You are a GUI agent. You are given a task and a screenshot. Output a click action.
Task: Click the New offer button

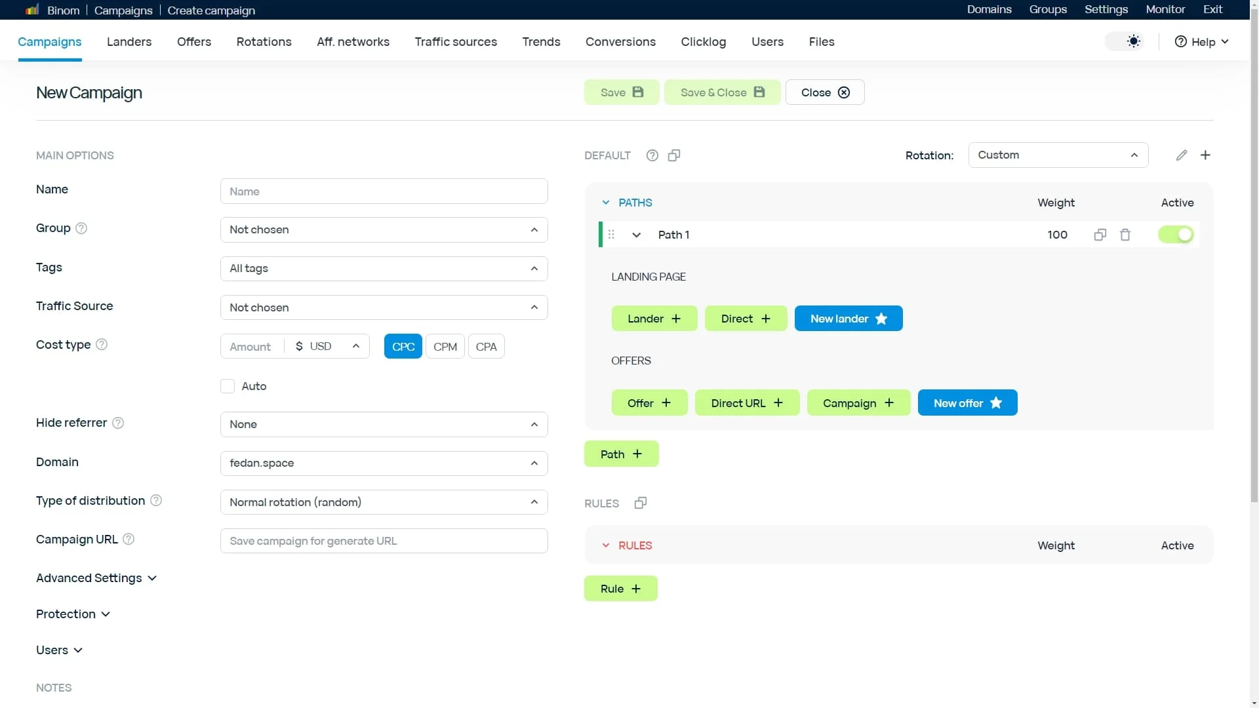(967, 403)
